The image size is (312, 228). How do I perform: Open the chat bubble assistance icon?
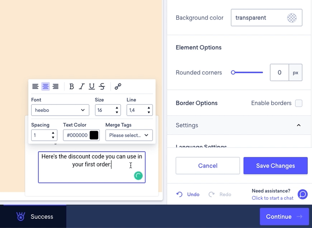303,194
